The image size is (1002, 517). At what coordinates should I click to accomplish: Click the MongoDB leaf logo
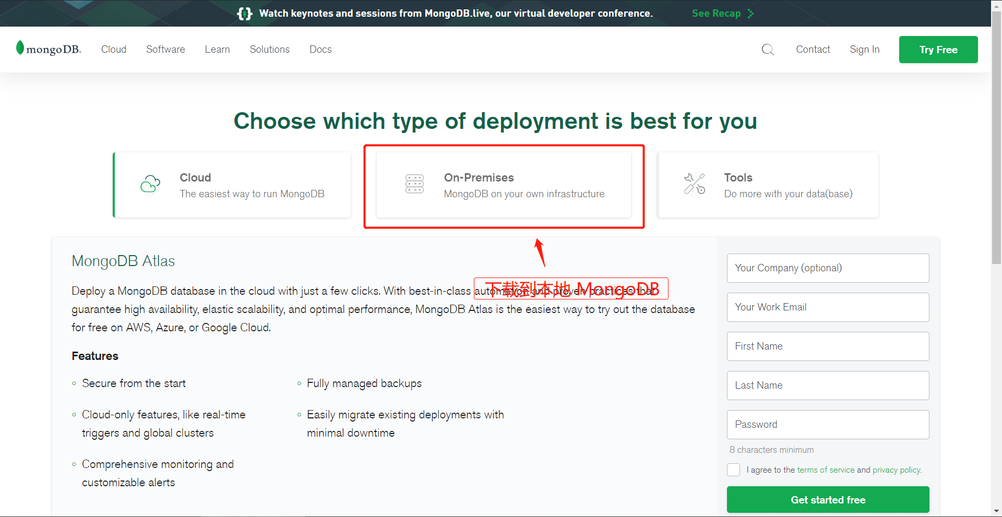coord(49,49)
